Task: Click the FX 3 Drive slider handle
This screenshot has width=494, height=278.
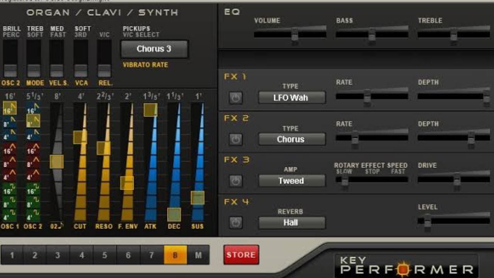Action: [x=457, y=180]
